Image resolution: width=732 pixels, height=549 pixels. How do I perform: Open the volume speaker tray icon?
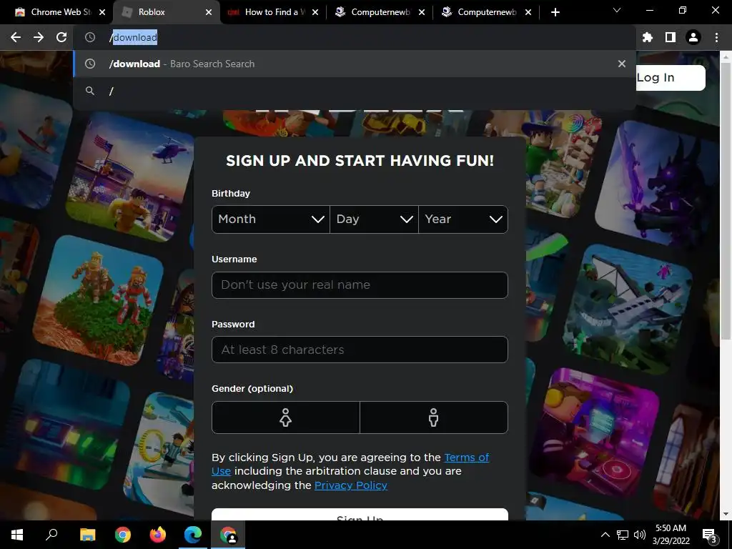(x=640, y=535)
